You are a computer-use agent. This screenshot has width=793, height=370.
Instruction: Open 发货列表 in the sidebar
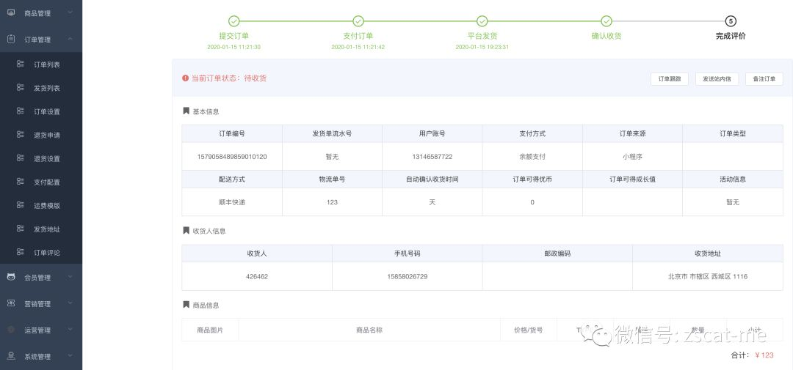click(x=47, y=88)
